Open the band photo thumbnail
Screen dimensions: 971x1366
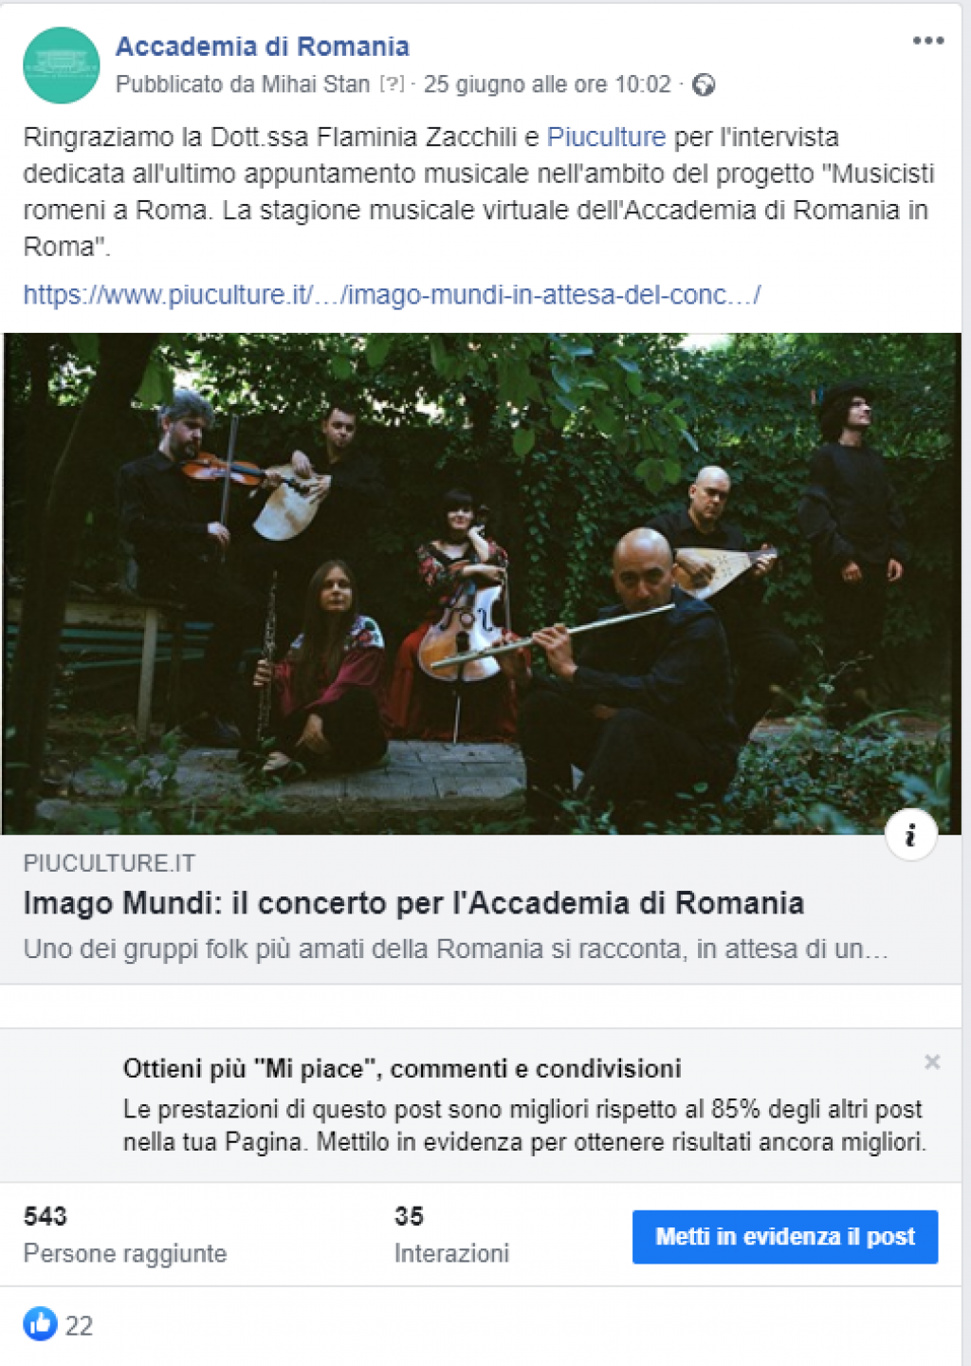(x=482, y=583)
